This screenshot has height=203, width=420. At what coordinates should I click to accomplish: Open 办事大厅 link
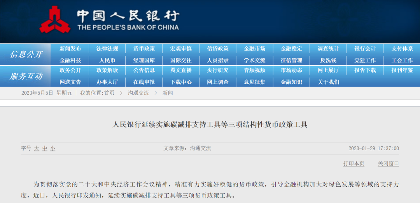[107, 82]
